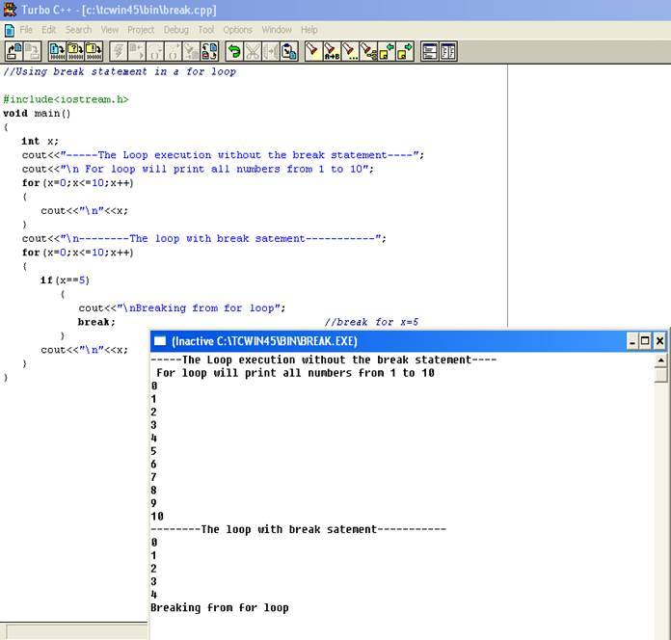
Task: Click the output number '10' in console
Action: [157, 516]
